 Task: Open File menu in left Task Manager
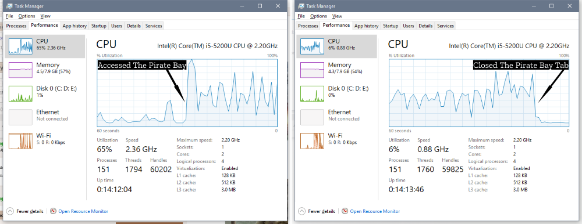click(10, 16)
